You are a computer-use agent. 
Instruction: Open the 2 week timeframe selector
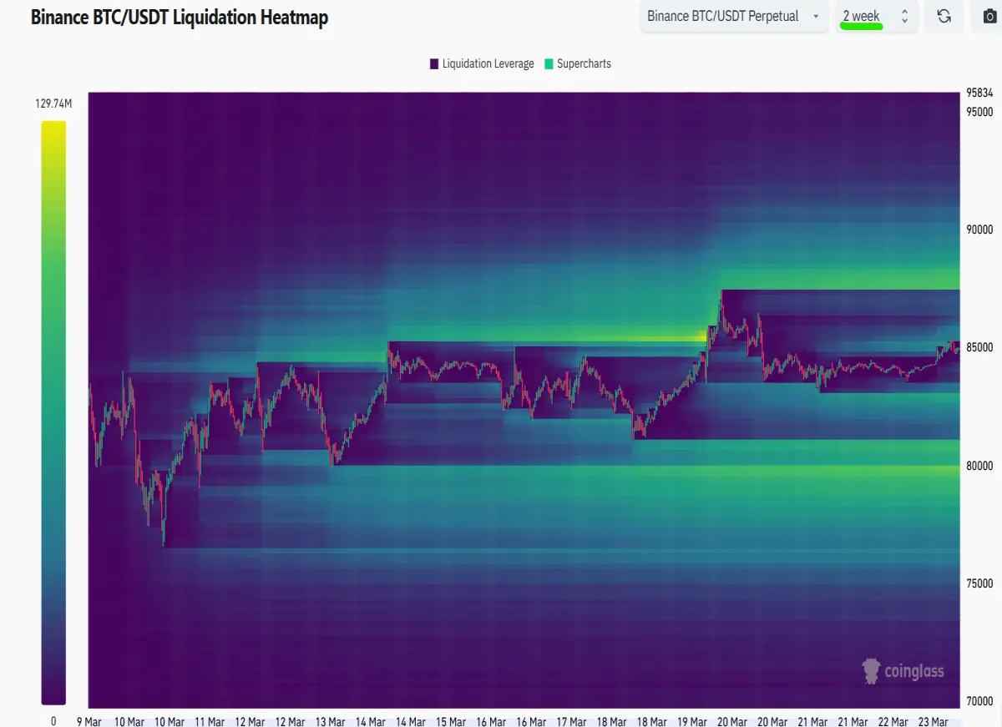coord(878,17)
